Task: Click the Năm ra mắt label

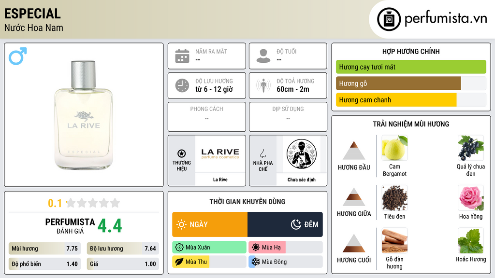Action: pyautogui.click(x=211, y=51)
